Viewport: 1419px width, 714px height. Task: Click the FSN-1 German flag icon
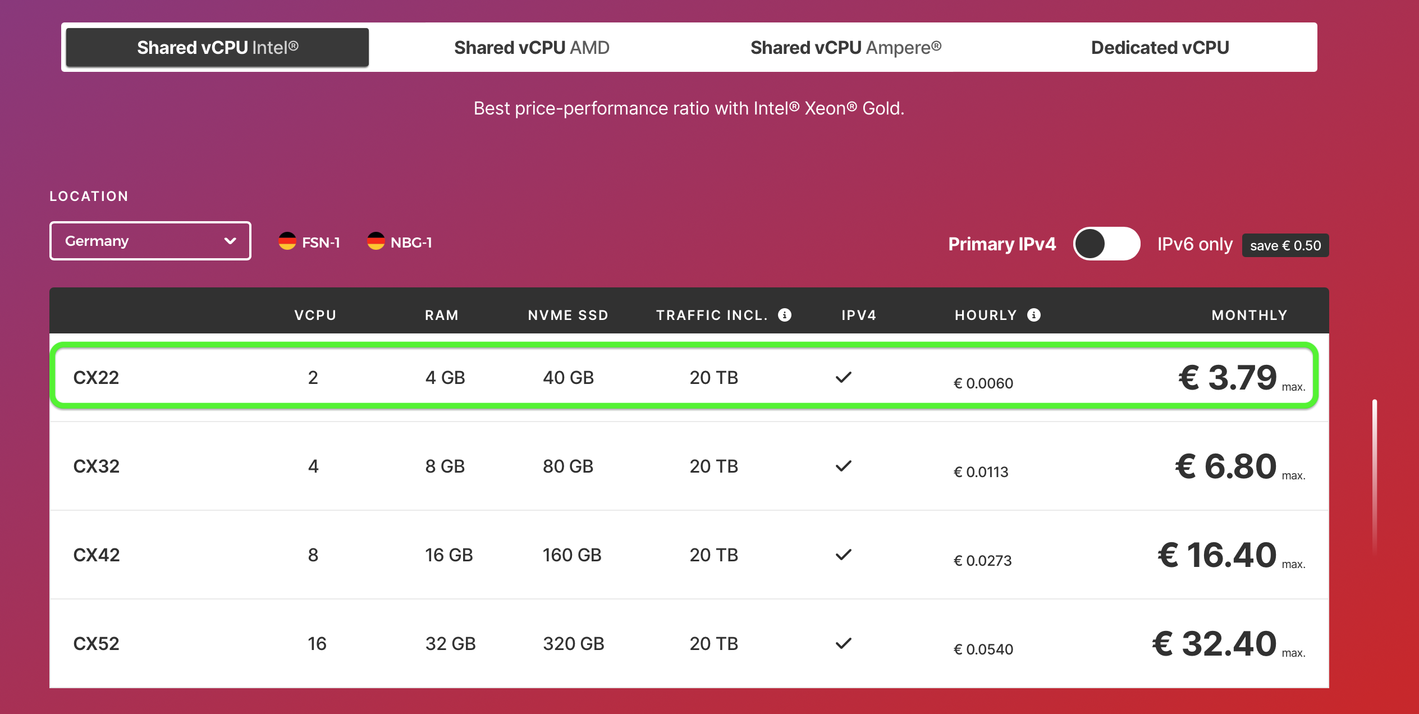point(287,241)
